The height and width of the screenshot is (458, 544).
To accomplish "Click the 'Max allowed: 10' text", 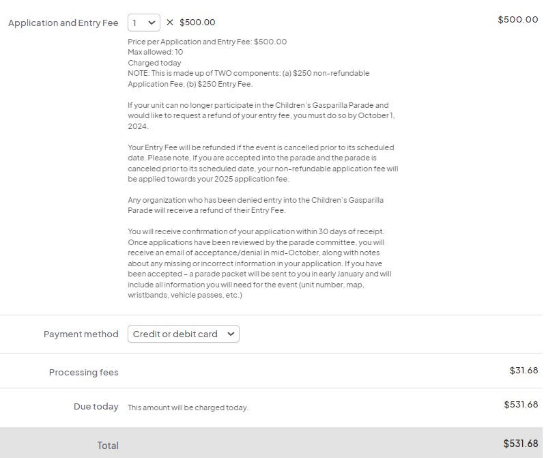I will coord(155,52).
